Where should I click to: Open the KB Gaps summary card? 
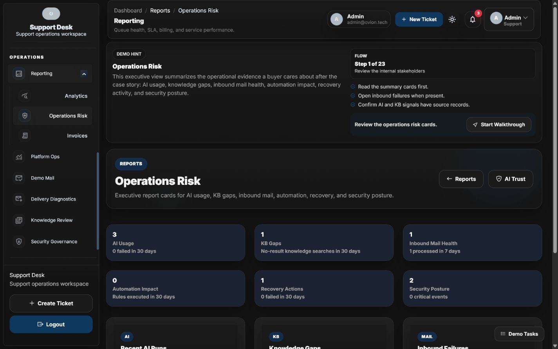click(x=324, y=242)
